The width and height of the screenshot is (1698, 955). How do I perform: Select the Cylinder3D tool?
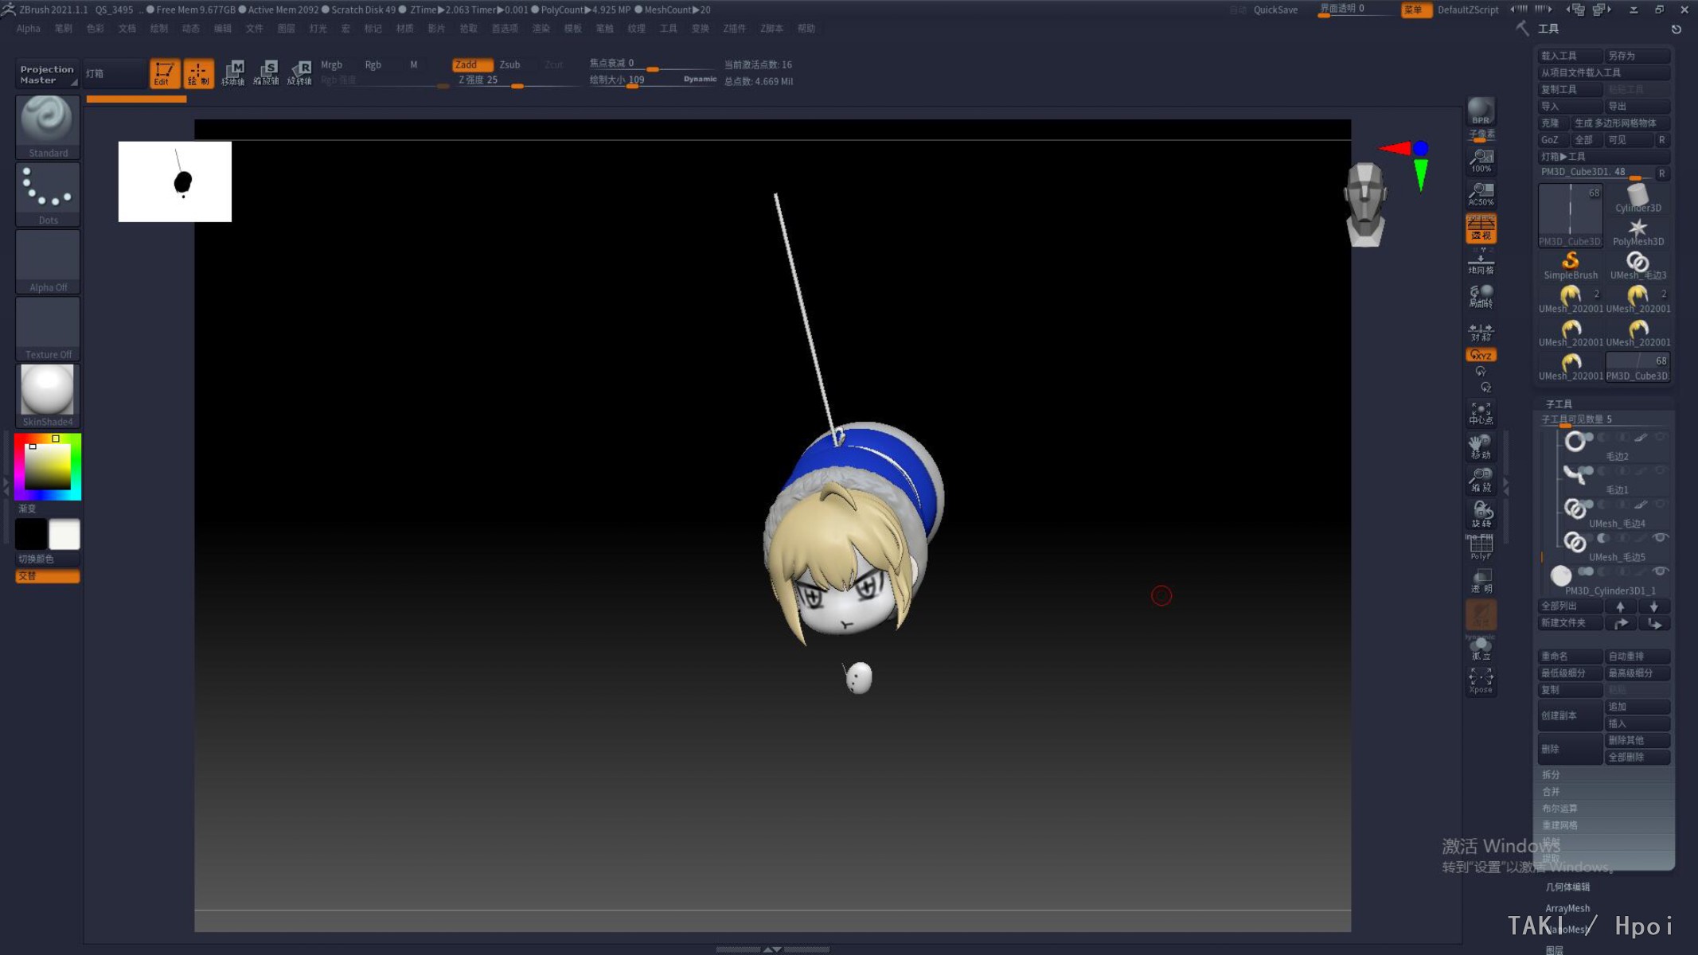pos(1637,198)
